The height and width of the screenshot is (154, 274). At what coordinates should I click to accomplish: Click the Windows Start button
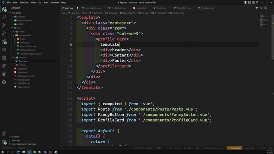point(3,152)
